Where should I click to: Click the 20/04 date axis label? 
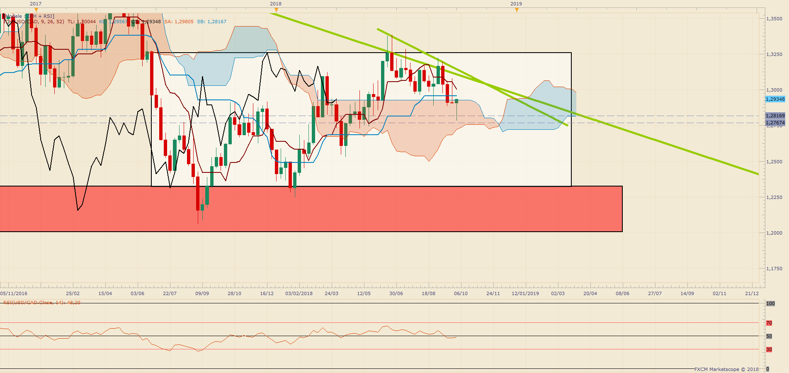590,293
